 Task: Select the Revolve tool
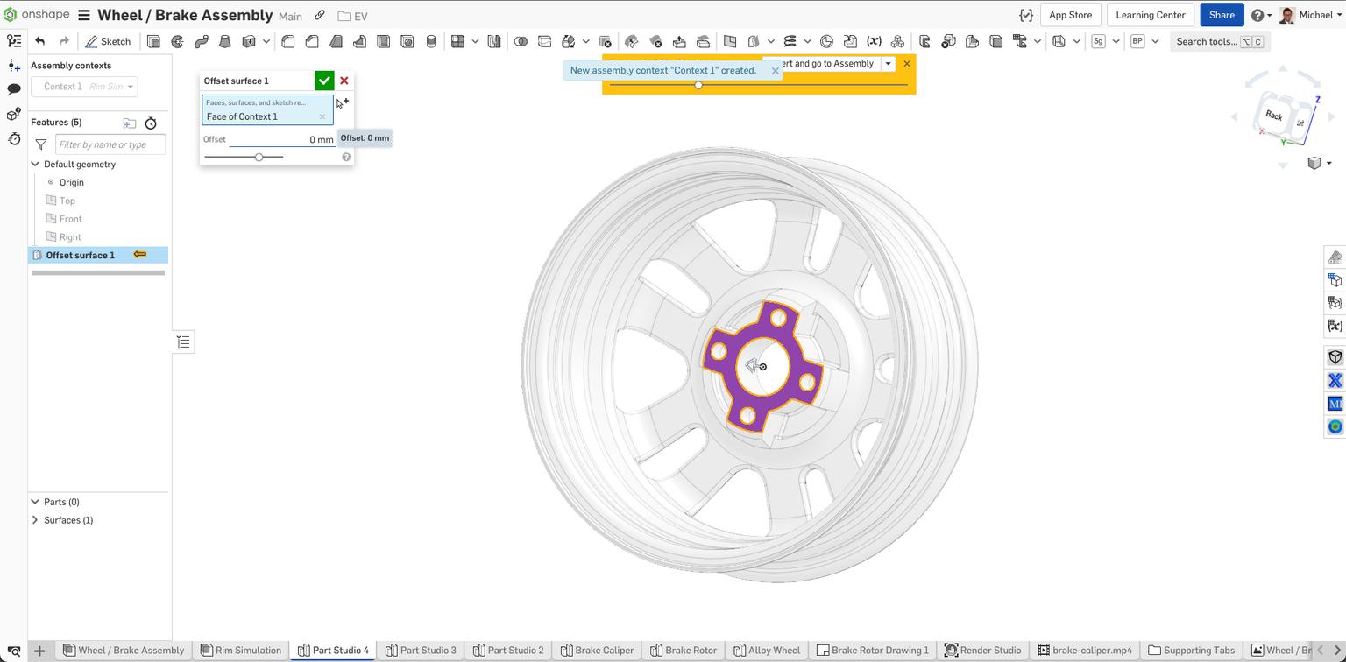click(175, 41)
